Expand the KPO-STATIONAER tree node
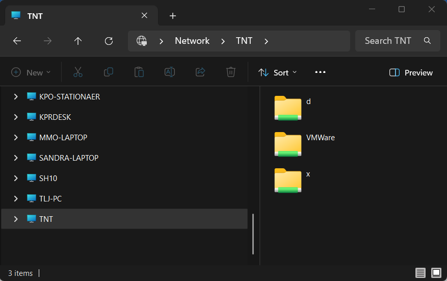447x281 pixels. [16, 97]
